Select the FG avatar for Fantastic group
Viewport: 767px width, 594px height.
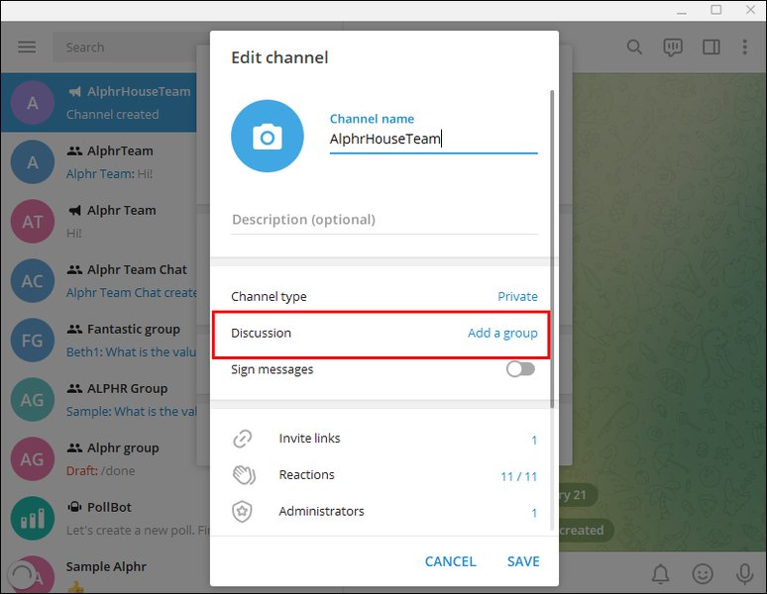point(33,341)
